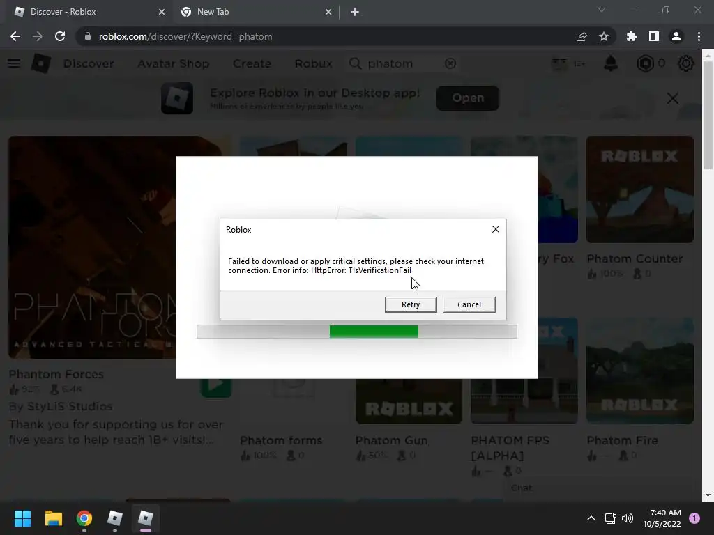The height and width of the screenshot is (535, 714).
Task: Open the Windows Start menu
Action: click(22, 518)
